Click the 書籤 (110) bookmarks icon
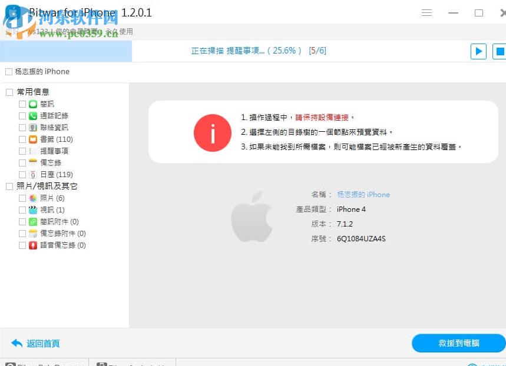 pyautogui.click(x=32, y=139)
